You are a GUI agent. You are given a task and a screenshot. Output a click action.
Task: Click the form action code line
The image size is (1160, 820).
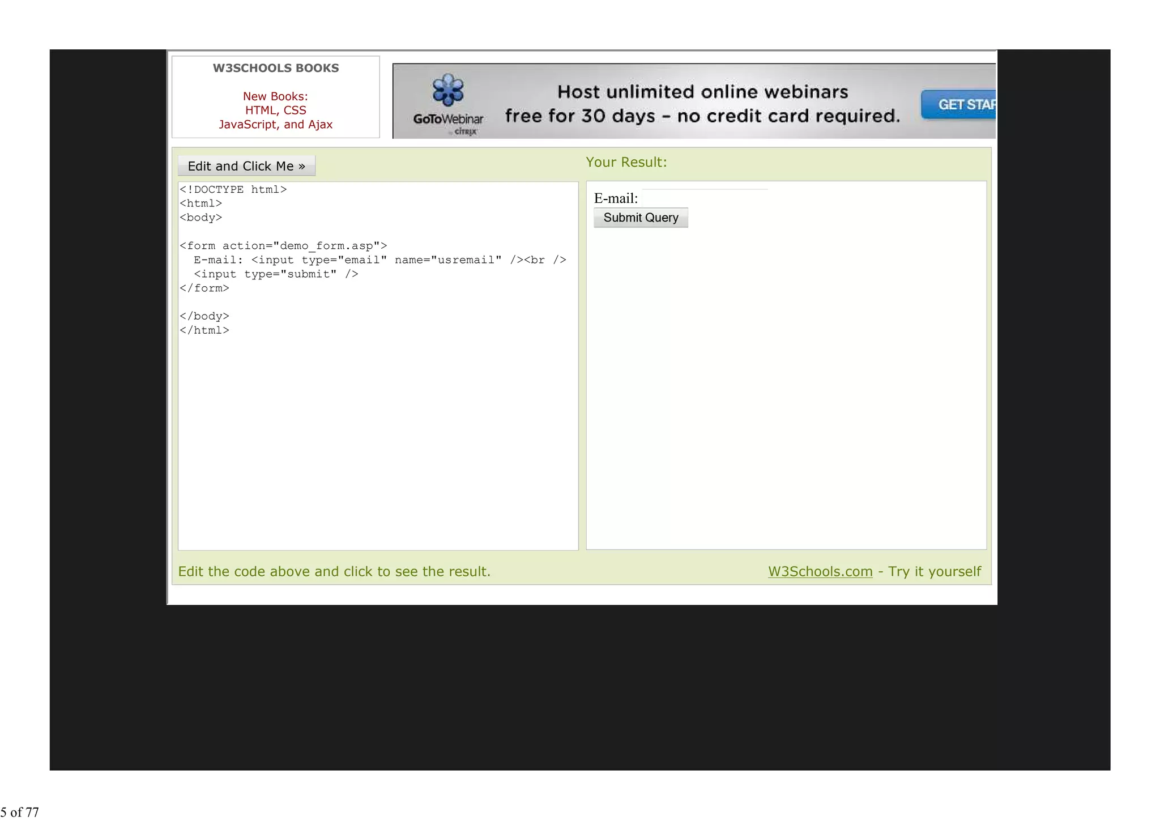[283, 246]
